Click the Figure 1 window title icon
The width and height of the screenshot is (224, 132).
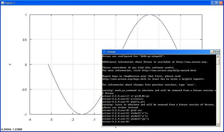tap(2, 3)
